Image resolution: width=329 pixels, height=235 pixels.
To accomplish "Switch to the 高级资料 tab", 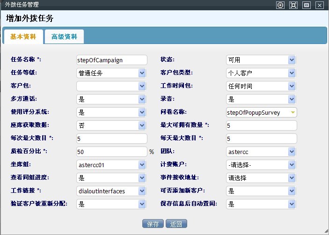I will (x=64, y=37).
